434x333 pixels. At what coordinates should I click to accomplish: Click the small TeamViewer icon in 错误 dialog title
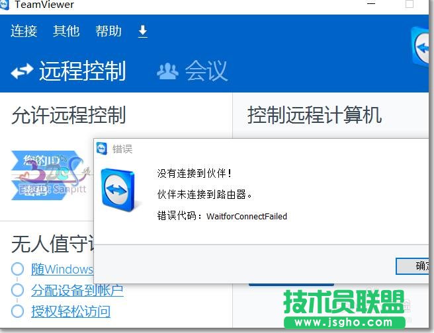[x=102, y=149]
